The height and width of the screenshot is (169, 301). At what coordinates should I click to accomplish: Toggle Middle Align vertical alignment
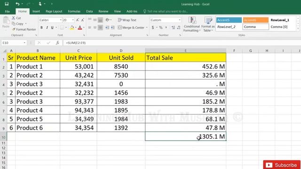[95, 20]
